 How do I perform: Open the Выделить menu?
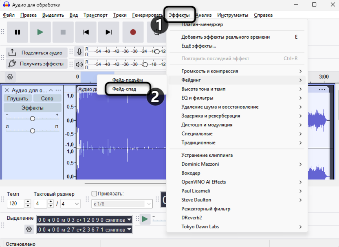pyautogui.click(x=53, y=15)
